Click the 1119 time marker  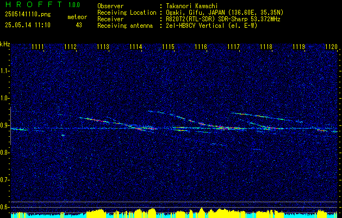(x=299, y=47)
